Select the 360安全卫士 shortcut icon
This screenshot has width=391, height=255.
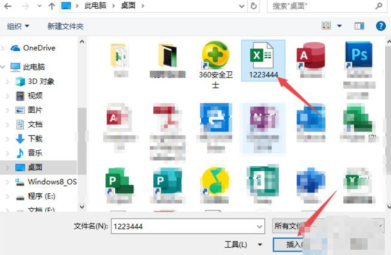(x=216, y=55)
